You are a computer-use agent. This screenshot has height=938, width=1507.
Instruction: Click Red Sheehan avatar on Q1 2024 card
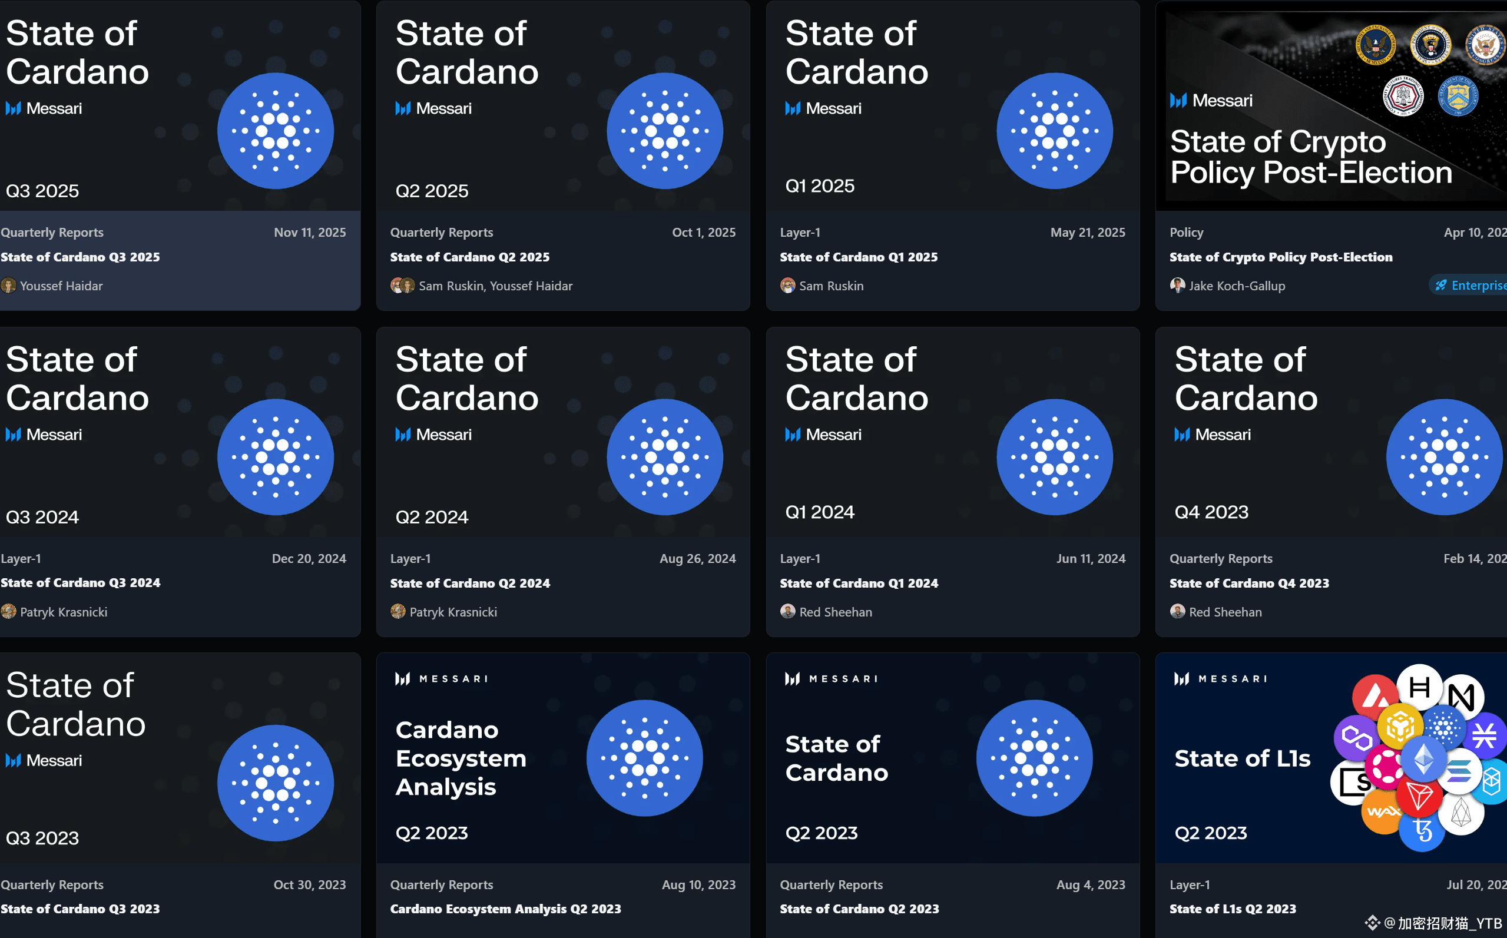coord(787,612)
